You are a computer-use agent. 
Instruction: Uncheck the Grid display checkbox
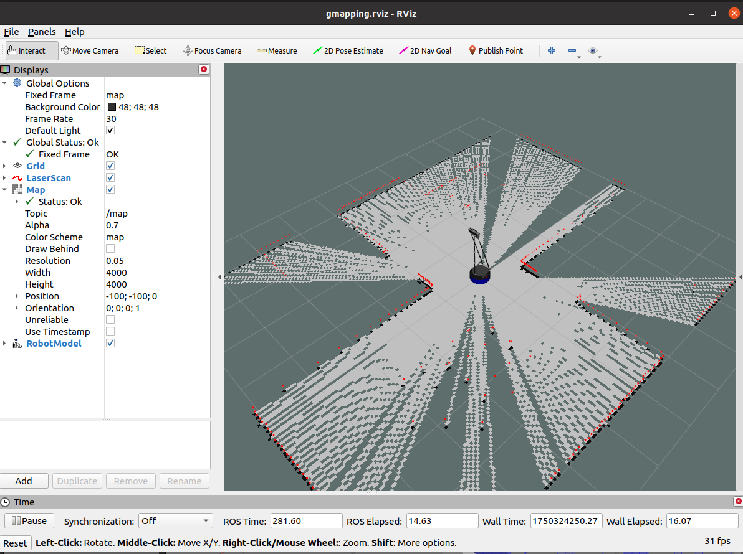point(110,165)
